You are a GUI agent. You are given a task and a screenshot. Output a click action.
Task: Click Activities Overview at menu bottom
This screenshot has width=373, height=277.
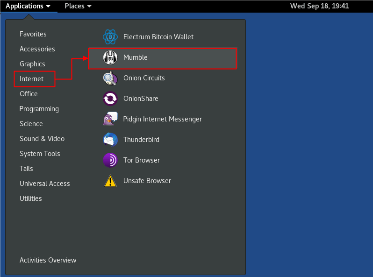[48, 260]
